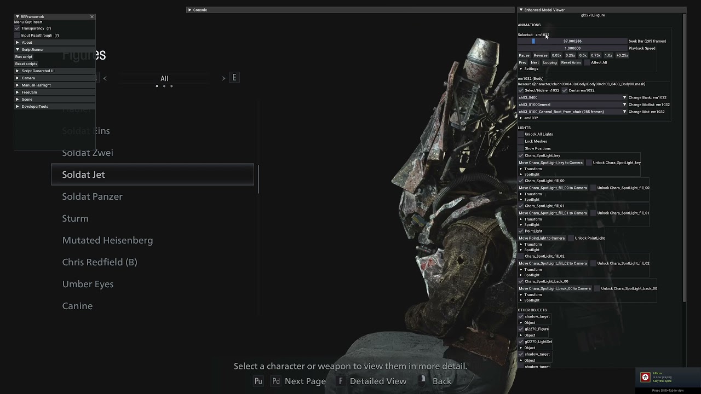Toggle Center em1032 checkbox
The height and width of the screenshot is (394, 701).
coord(565,91)
